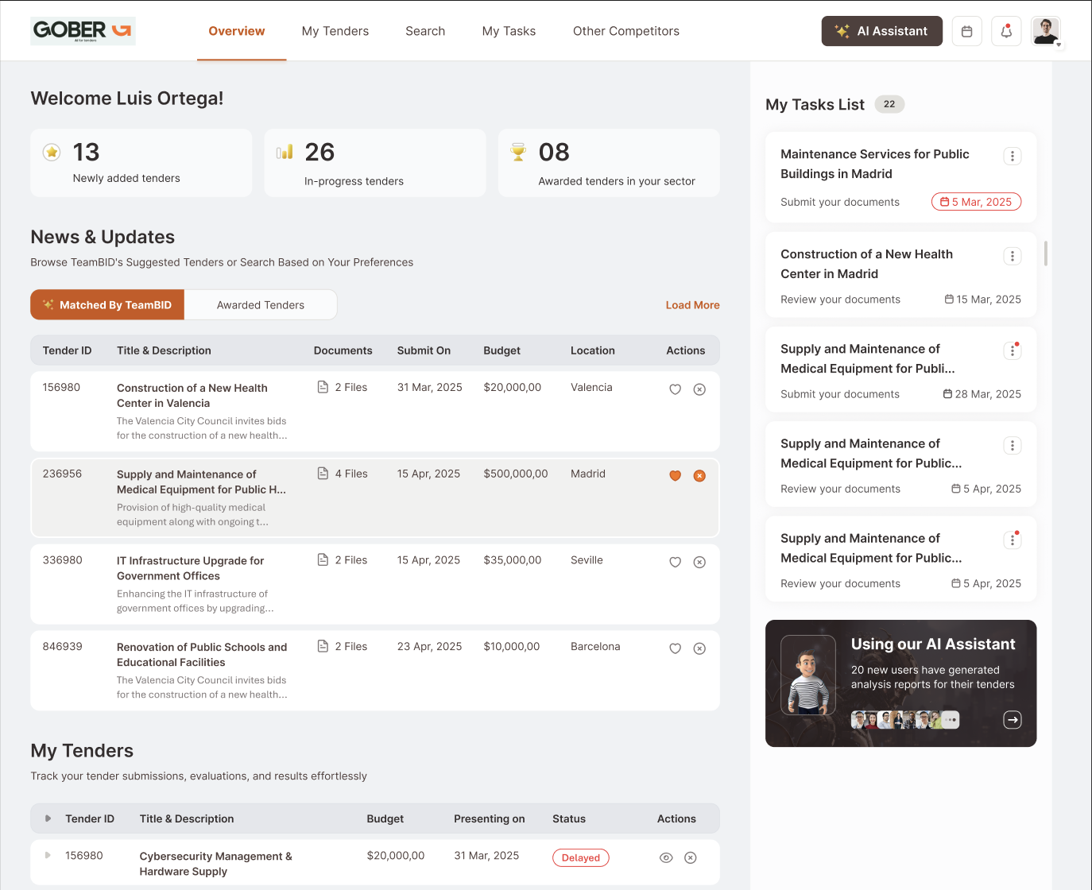Open notifications bell icon
1092x890 pixels.
[1006, 31]
